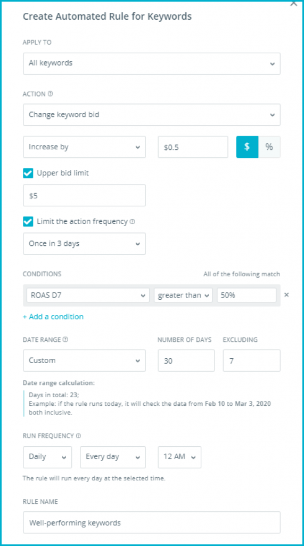Open the ROAS D7 metric dropdown
This screenshot has width=304, height=546.
88,295
